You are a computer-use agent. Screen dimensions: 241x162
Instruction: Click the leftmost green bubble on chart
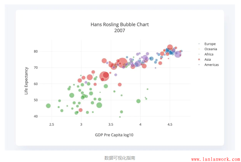[x=48, y=106]
